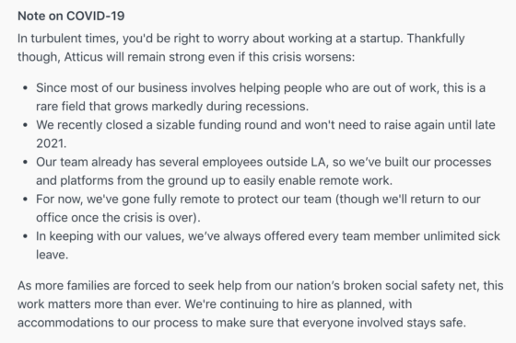Click the bullet marker before 'Our team already'
The height and width of the screenshot is (343, 516).
click(x=26, y=162)
